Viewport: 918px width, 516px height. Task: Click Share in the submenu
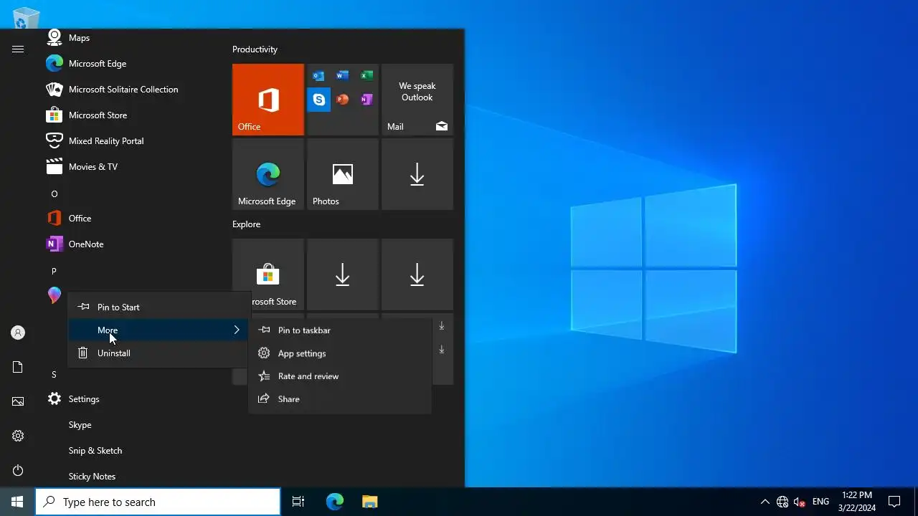click(340, 399)
